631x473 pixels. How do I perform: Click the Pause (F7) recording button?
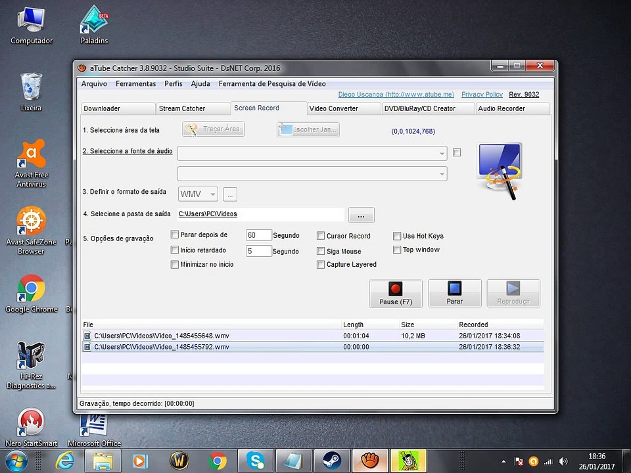tap(396, 294)
